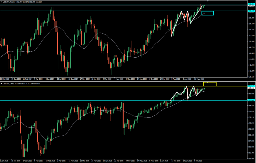Click the 11 Mar 2026 date on Daily axis

pos(73,161)
